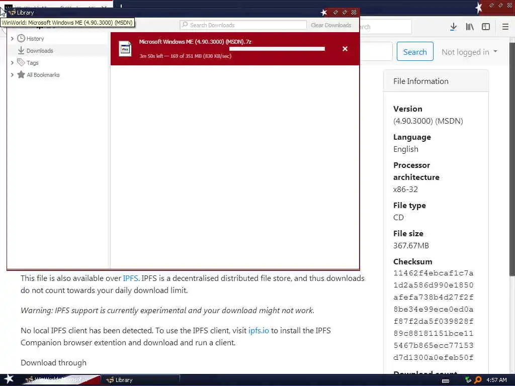
Task: Click the Firefox window star icon at top right
Action: (479, 7)
